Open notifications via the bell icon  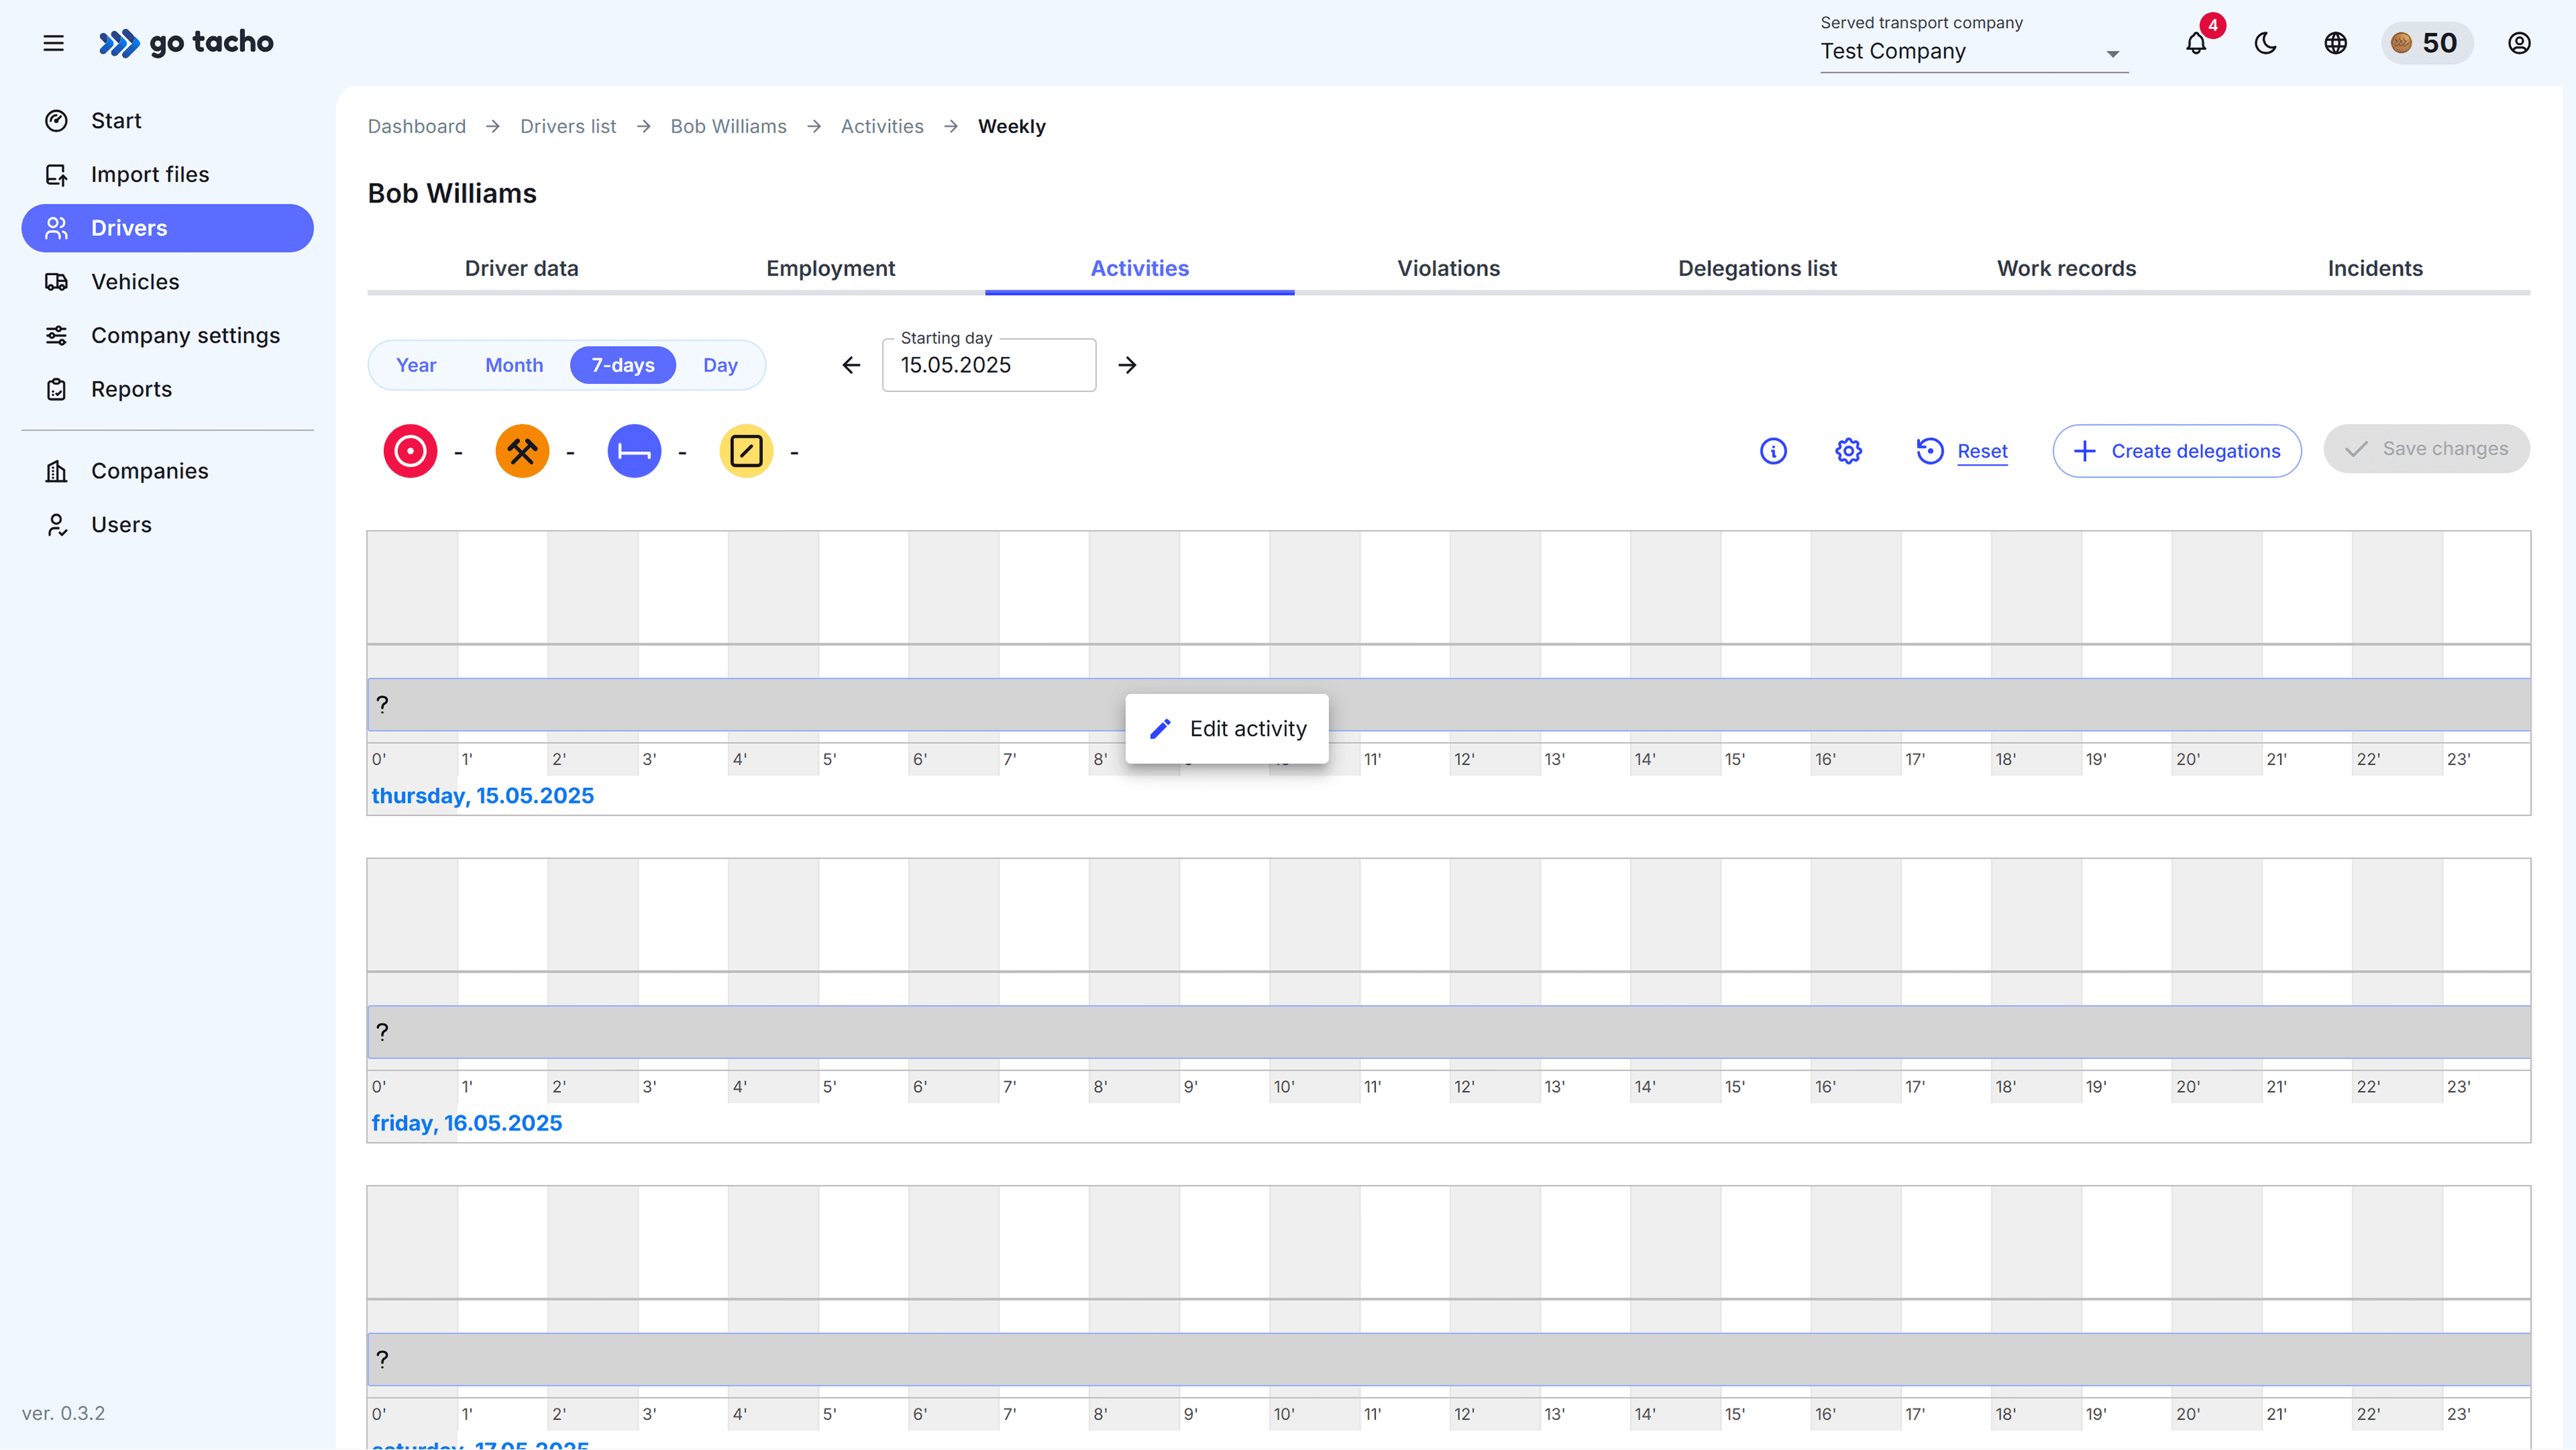pyautogui.click(x=2196, y=43)
